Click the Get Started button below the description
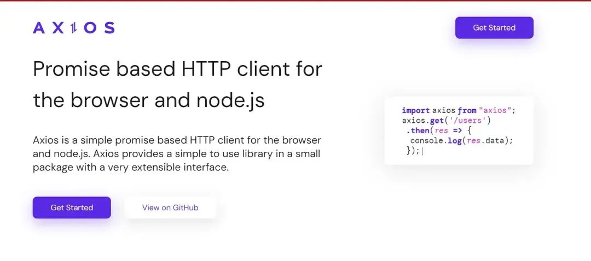Viewport: 591px width, 261px height. (72, 207)
